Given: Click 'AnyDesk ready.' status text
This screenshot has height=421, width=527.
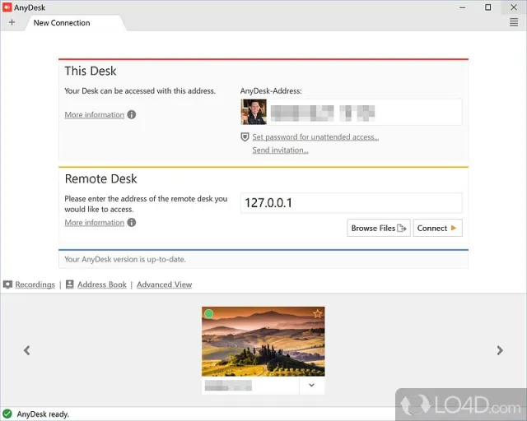Looking at the screenshot, I should [x=43, y=414].
